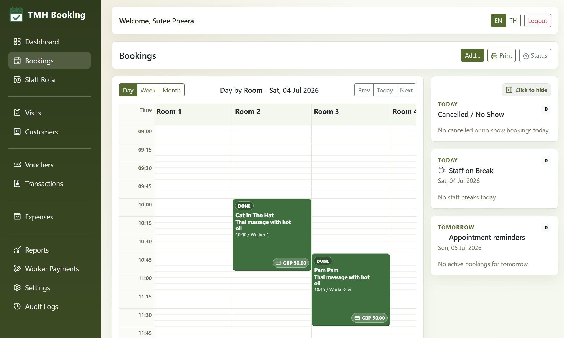Click GBP 50.00 badge on Pam Pam booking
Screen dimensions: 564x338
tap(370, 318)
